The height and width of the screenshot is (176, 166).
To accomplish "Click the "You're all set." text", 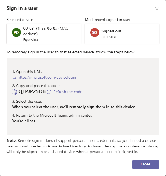I will [24, 121].
